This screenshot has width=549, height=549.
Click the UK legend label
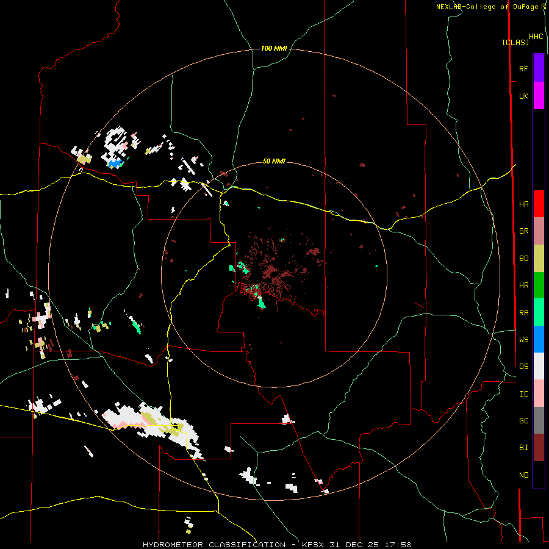tap(523, 96)
